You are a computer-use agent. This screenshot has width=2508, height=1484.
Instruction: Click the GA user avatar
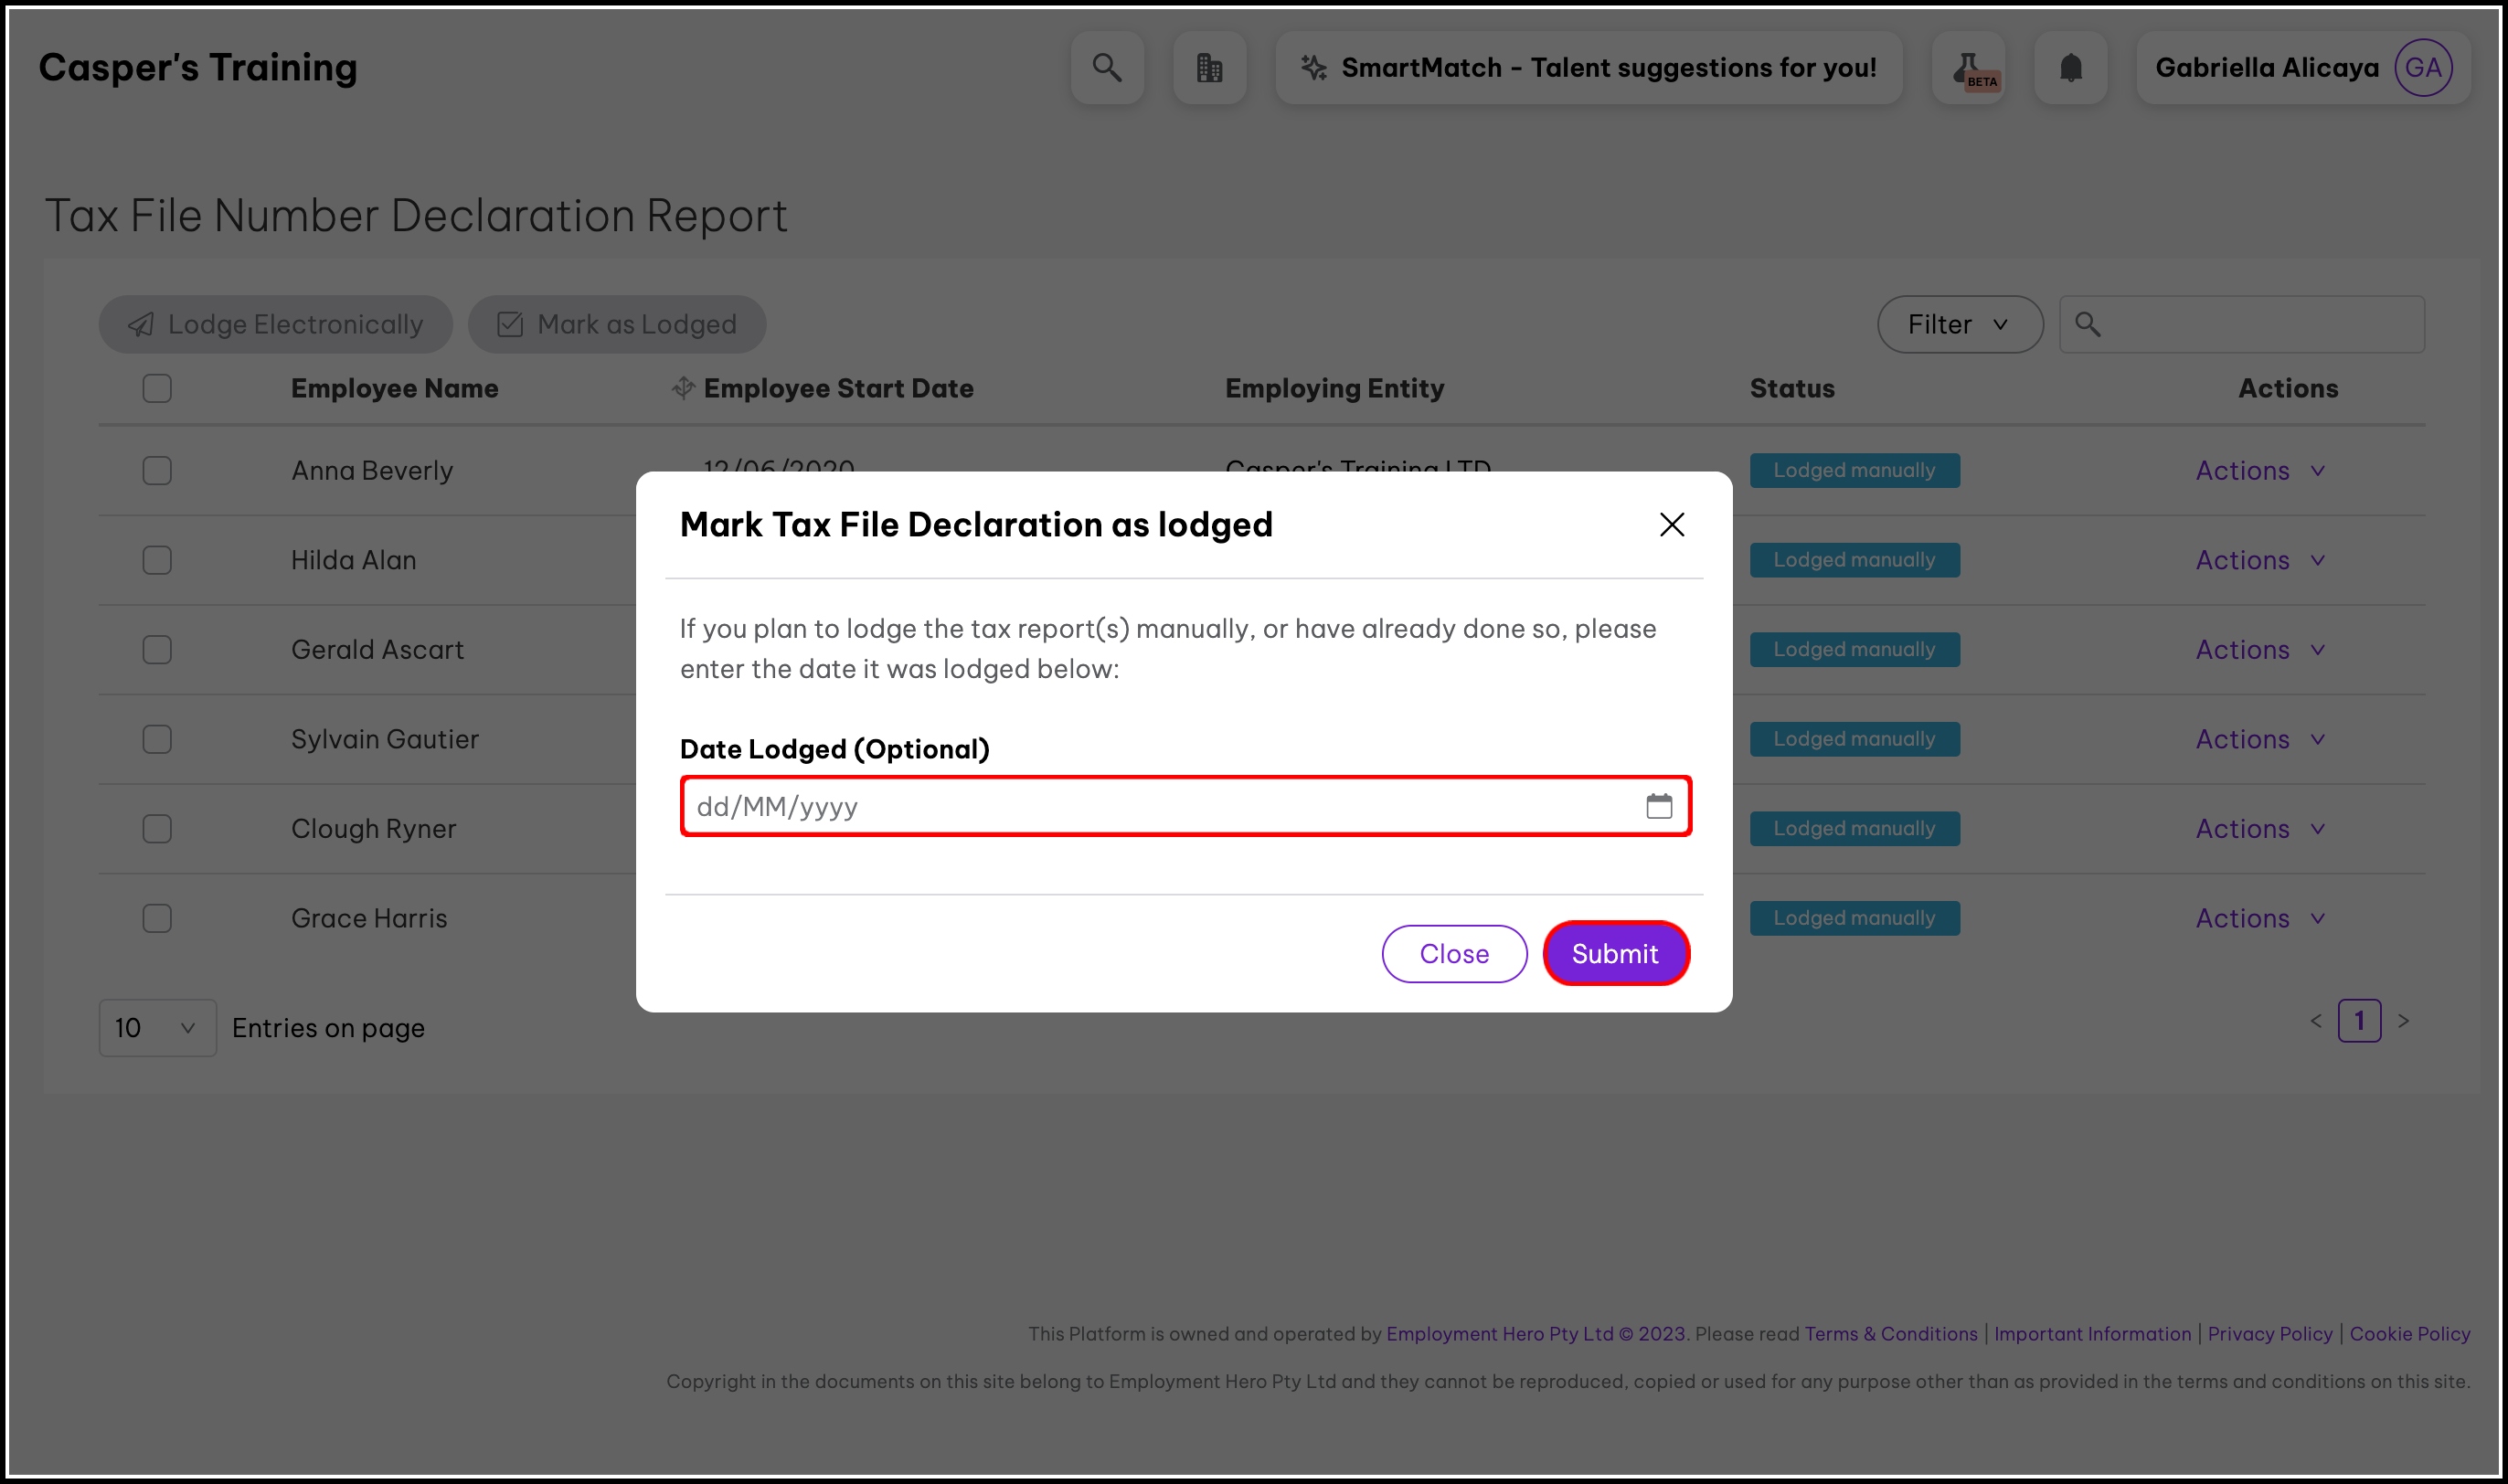pyautogui.click(x=2423, y=67)
